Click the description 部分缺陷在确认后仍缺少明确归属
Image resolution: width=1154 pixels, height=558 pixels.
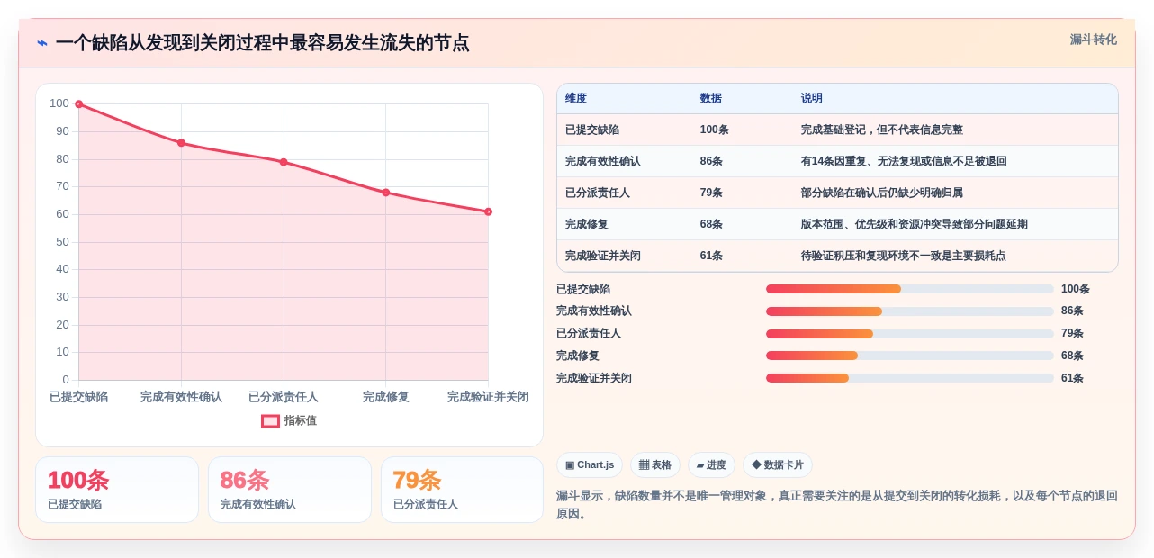(x=882, y=193)
